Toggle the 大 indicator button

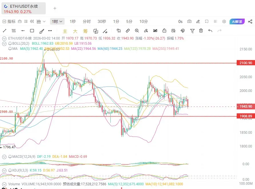point(75,31)
